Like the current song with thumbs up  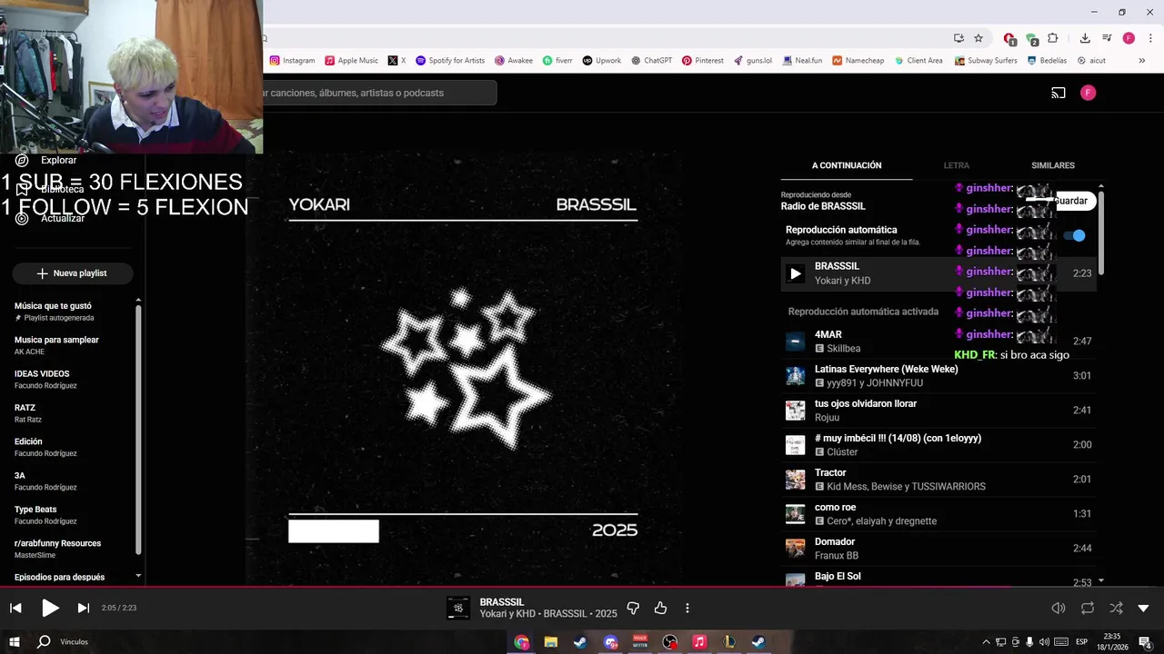[660, 608]
